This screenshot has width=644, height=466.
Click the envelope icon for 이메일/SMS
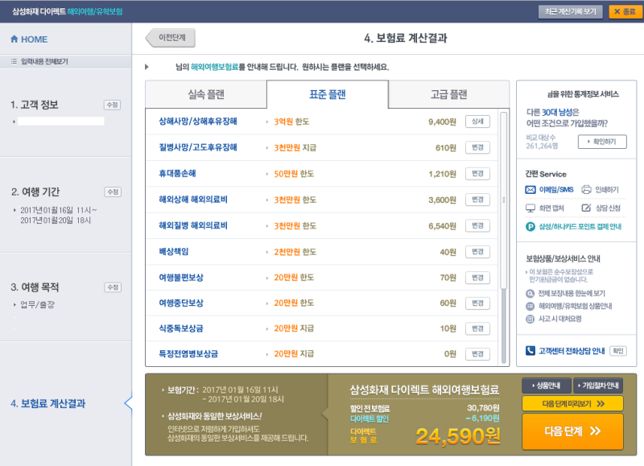click(530, 190)
